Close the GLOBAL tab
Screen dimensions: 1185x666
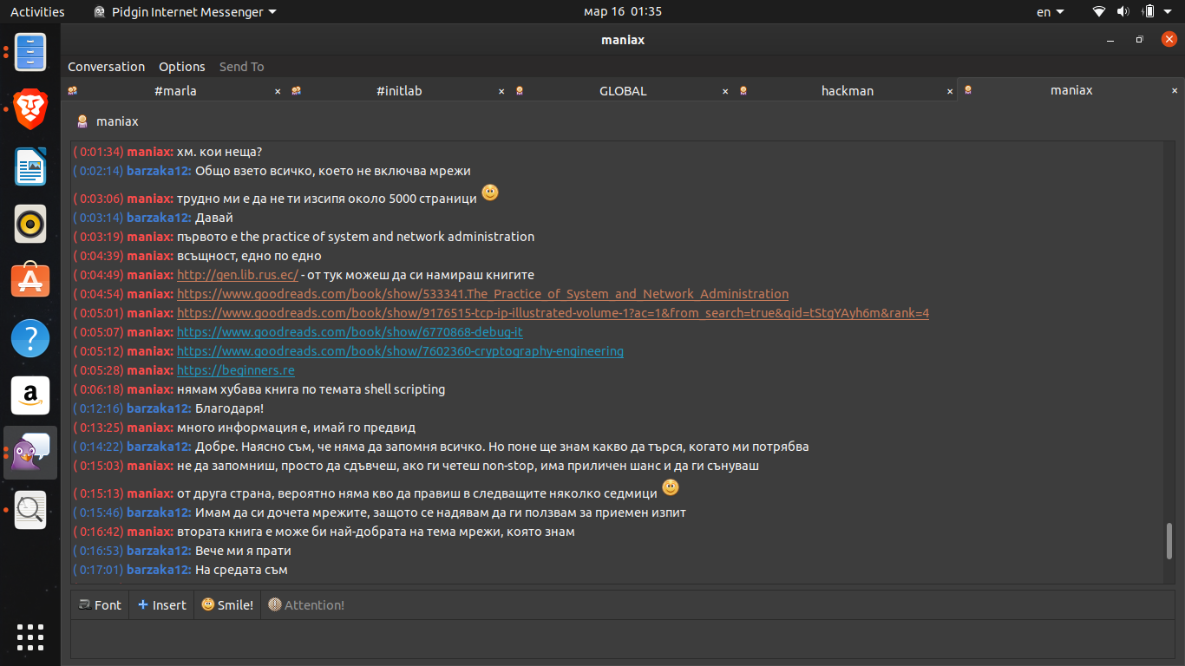tap(725, 91)
